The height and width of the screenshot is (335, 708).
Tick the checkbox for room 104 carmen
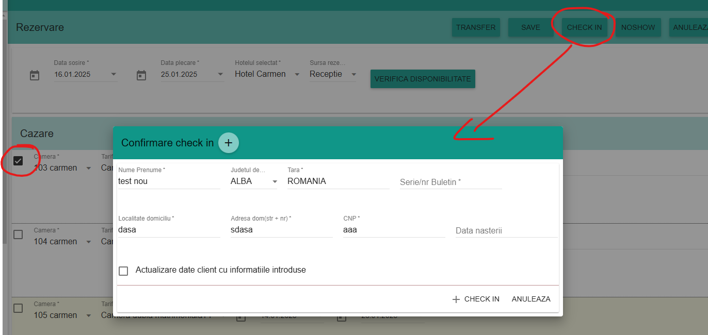tap(18, 234)
